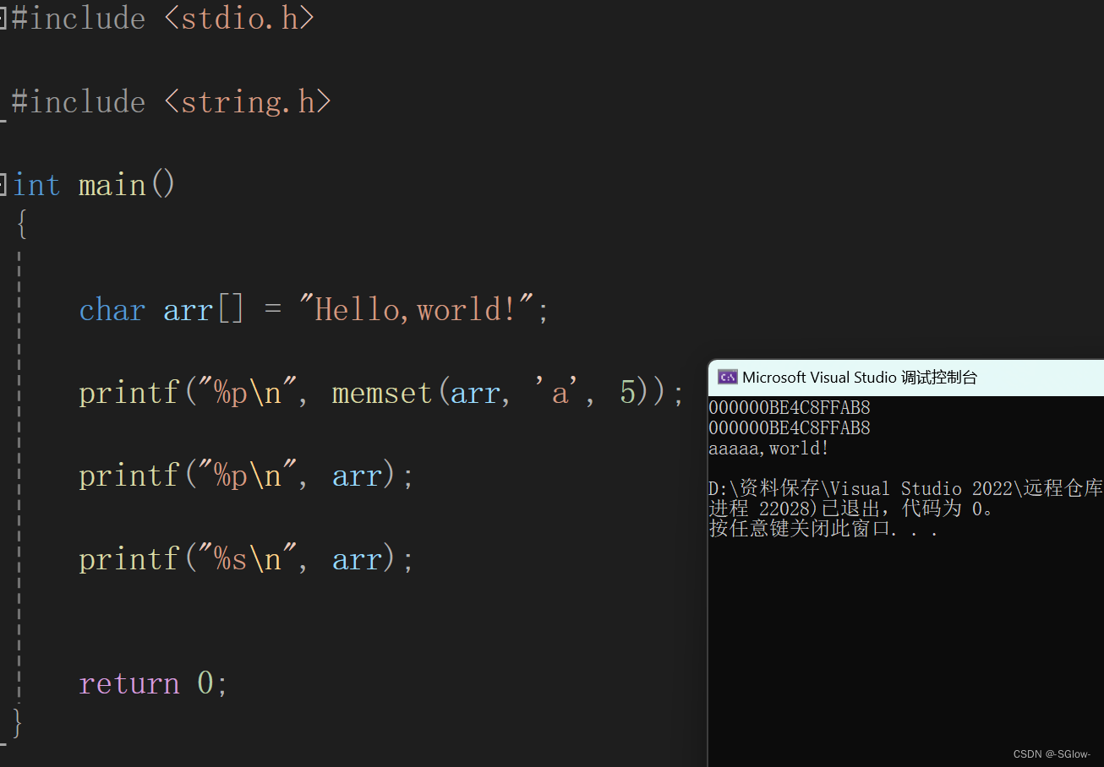This screenshot has width=1104, height=767.
Task: Collapse the #include block with the fold marker
Action: click(x=3, y=18)
